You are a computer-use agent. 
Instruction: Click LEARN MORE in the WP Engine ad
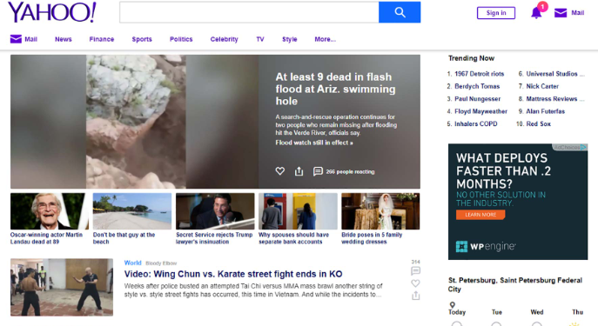tap(480, 215)
